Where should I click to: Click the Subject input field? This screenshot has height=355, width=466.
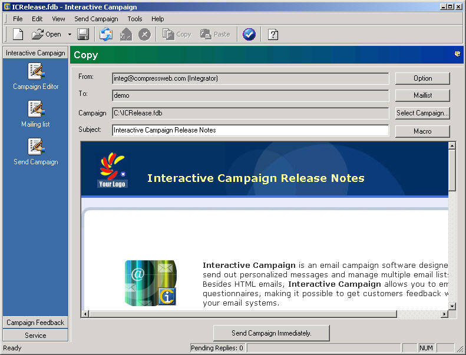250,130
